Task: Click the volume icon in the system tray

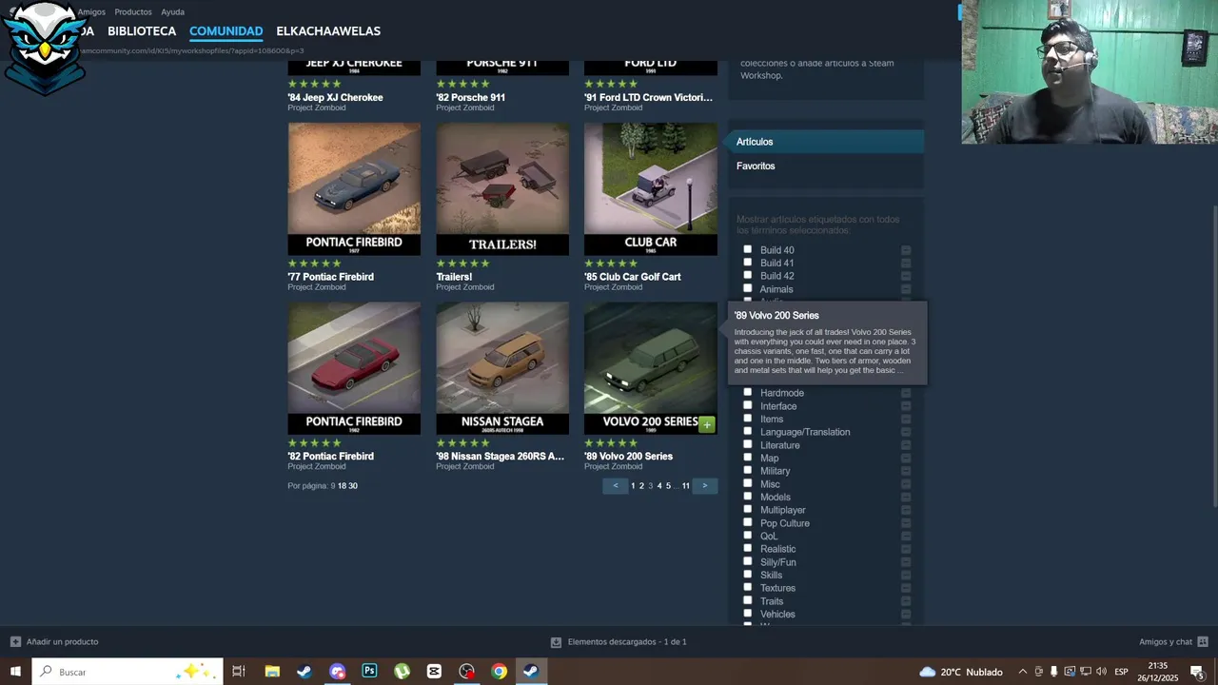Action: click(x=1101, y=672)
